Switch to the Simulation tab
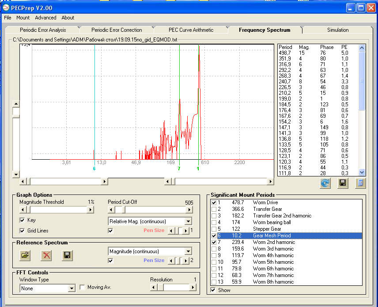The width and height of the screenshot is (378, 307). (338, 30)
